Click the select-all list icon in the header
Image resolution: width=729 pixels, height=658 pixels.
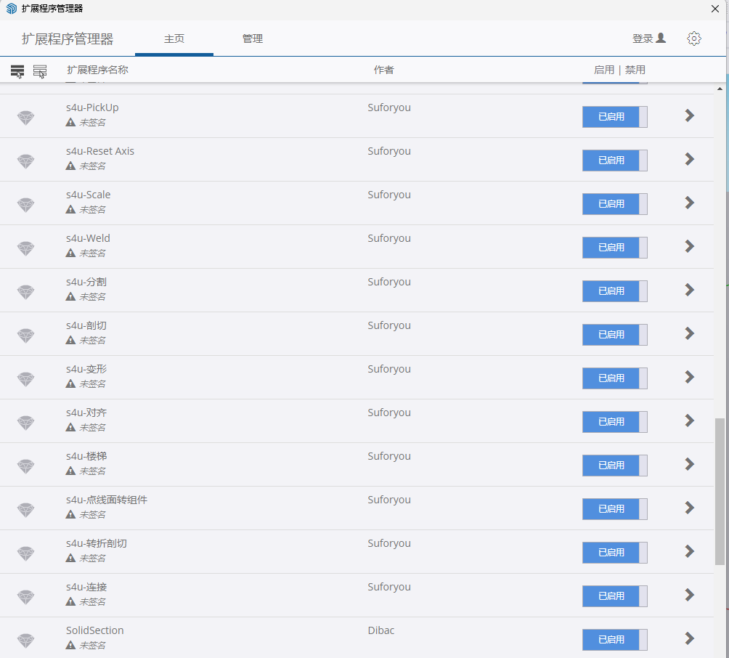(x=17, y=70)
